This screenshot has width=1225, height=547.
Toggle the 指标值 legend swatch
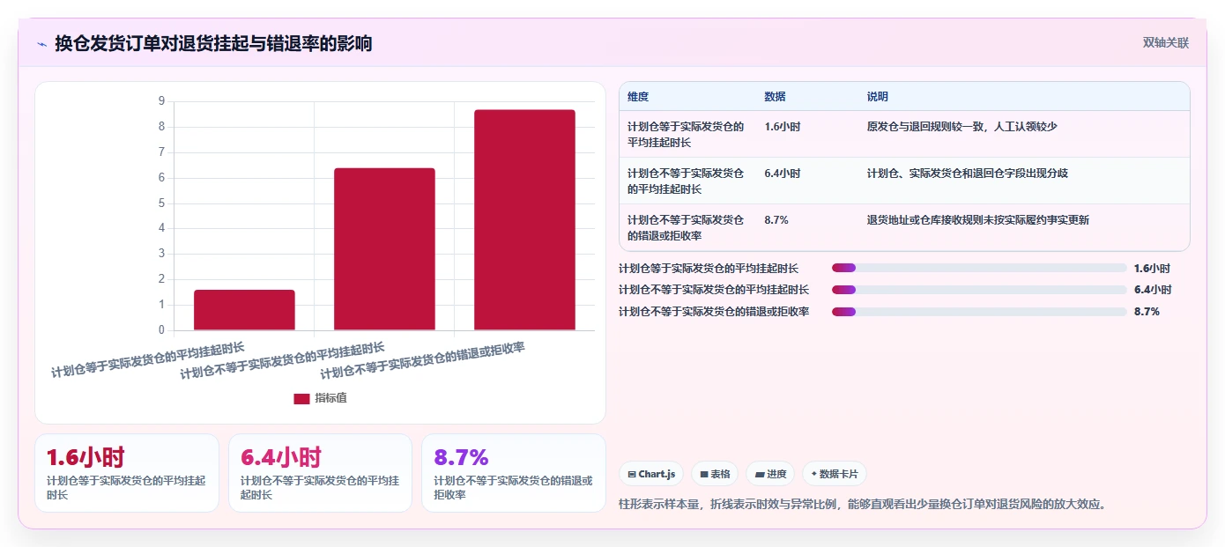tap(301, 398)
